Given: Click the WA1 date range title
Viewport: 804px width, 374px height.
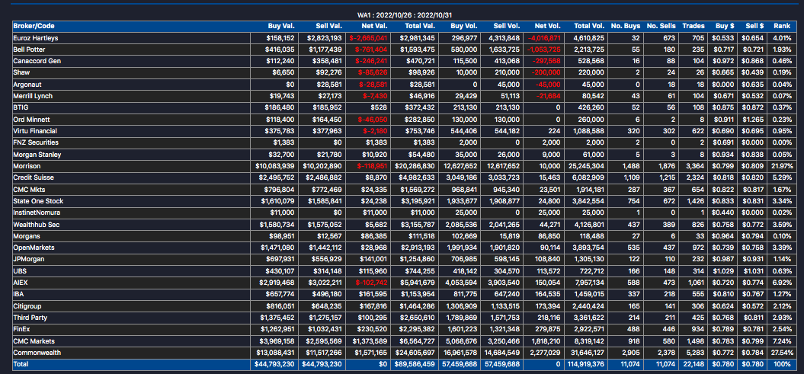Looking at the screenshot, I should point(404,15).
